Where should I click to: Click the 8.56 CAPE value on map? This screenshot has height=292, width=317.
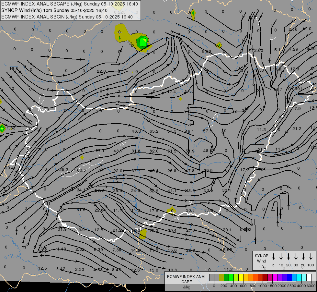tap(209, 210)
